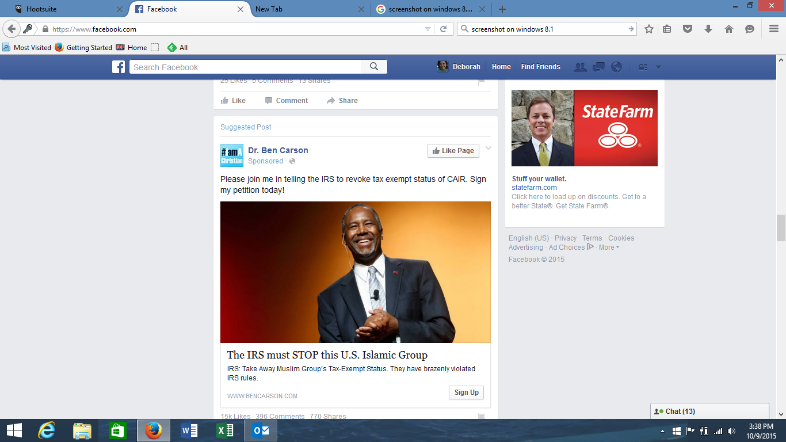Open taskbar clock showing 3:38 PM
Viewport: 786px width, 442px height.
point(761,430)
